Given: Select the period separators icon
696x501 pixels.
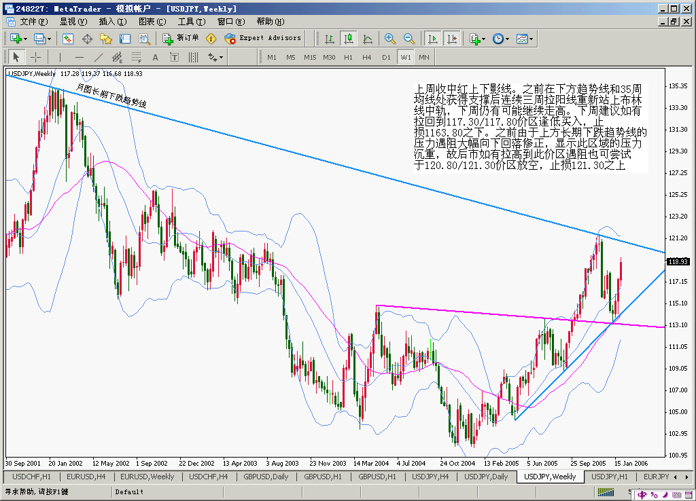Looking at the screenshot, I should pyautogui.click(x=194, y=57).
